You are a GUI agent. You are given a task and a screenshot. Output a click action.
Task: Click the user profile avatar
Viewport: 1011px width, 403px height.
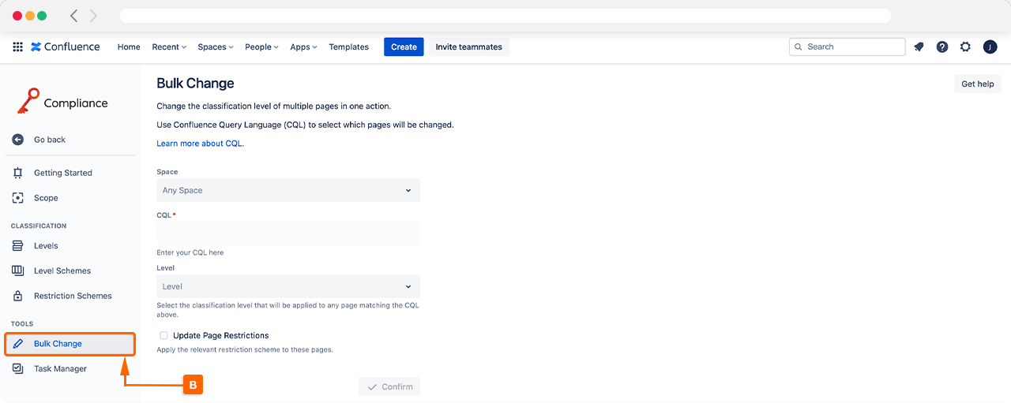pyautogui.click(x=990, y=47)
